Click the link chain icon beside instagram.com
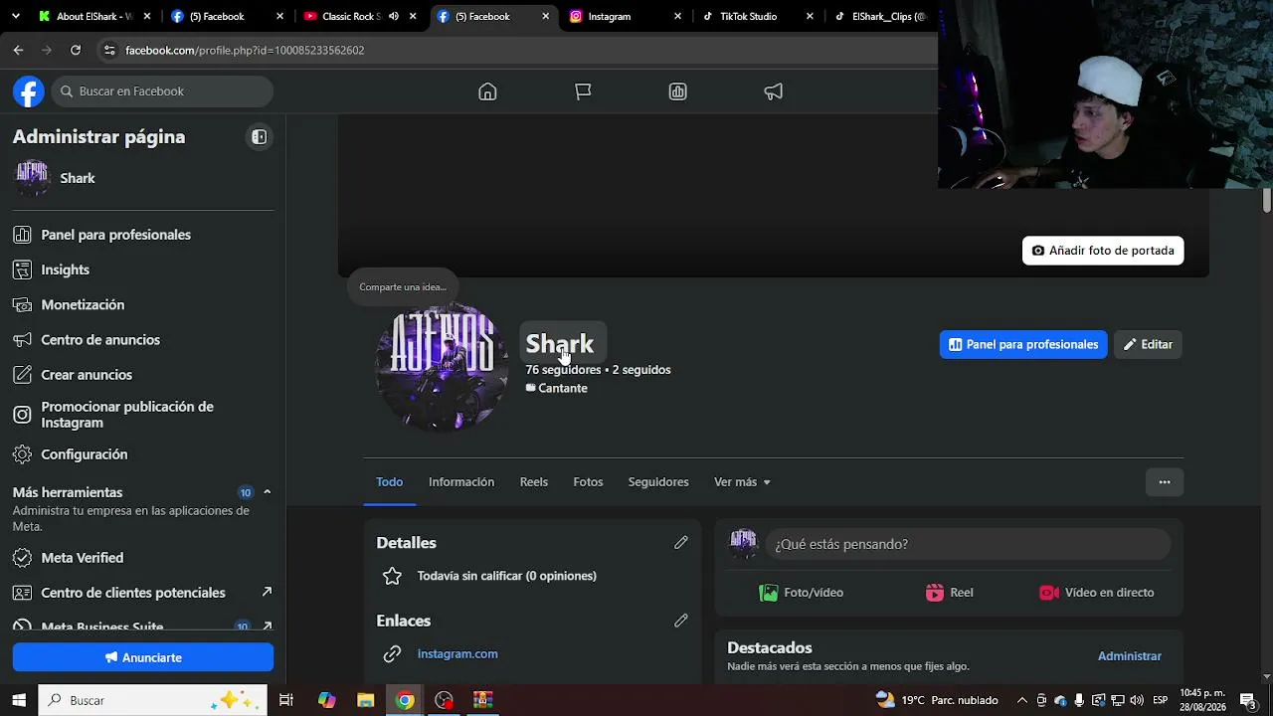 tap(392, 653)
